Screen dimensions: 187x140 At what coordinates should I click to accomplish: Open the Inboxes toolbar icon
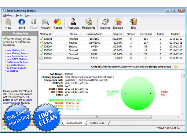[x=105, y=22]
